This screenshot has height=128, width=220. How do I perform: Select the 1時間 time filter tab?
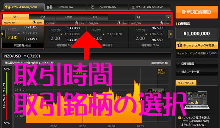coord(68,17)
